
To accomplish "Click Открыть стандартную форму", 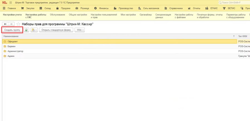I will (x=56, y=30).
